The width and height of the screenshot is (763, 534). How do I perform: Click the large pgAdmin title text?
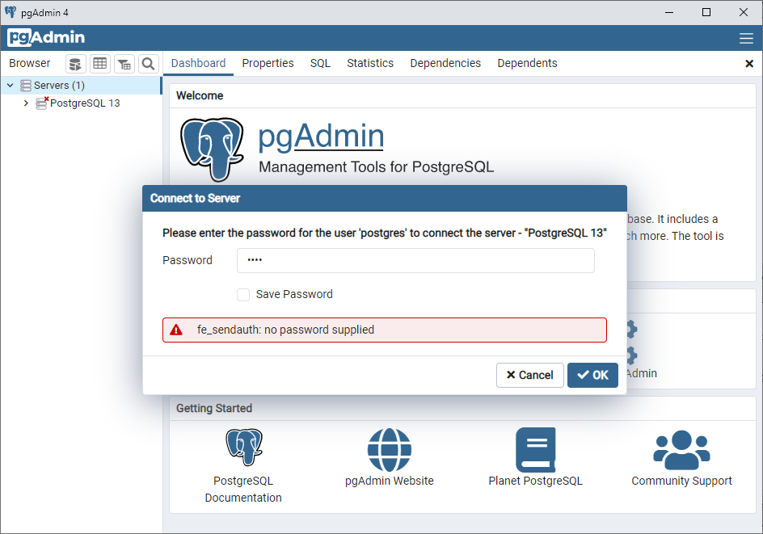321,137
